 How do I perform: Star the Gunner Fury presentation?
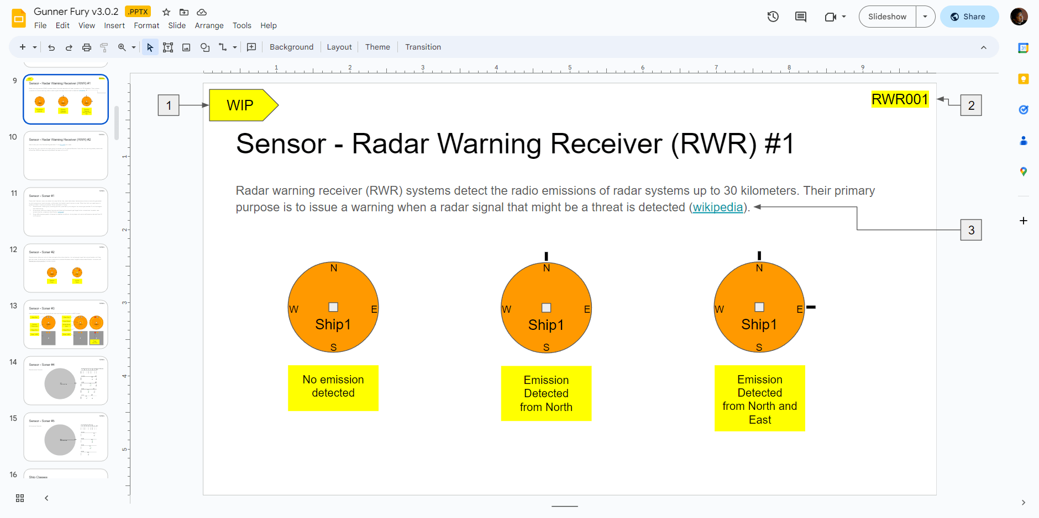click(166, 12)
